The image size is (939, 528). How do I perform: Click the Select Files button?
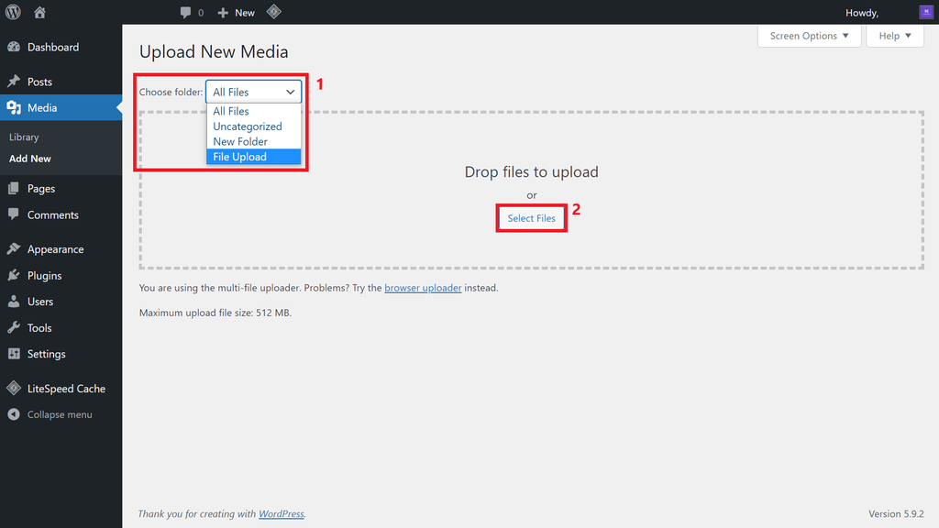531,217
